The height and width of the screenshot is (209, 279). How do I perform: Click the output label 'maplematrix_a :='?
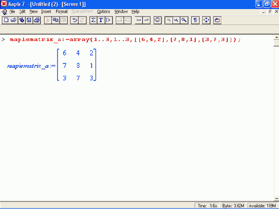[31, 66]
